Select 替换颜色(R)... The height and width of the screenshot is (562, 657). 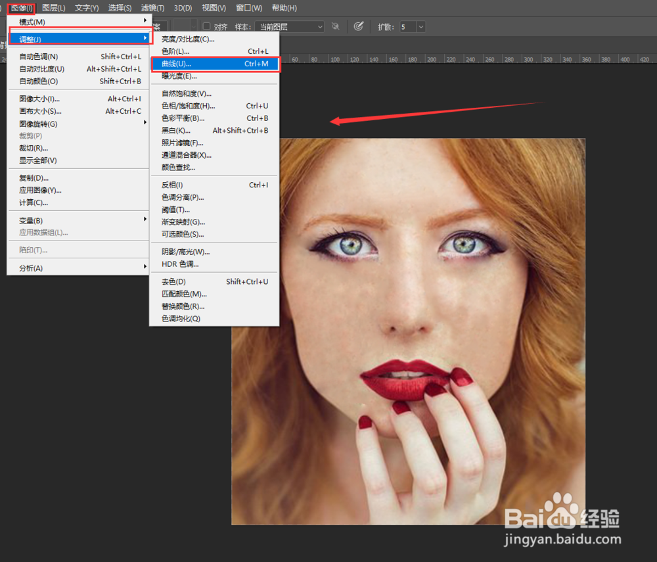tap(215, 306)
